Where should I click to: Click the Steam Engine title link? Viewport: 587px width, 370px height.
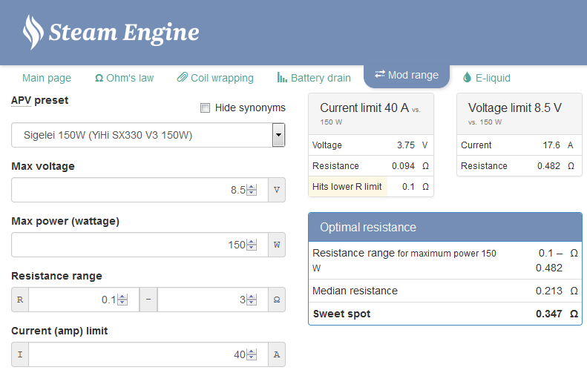[124, 33]
